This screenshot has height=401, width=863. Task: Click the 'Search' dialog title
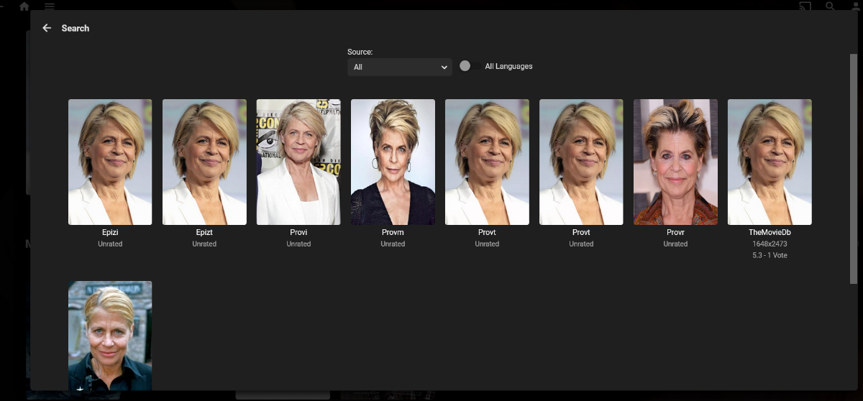[x=76, y=28]
